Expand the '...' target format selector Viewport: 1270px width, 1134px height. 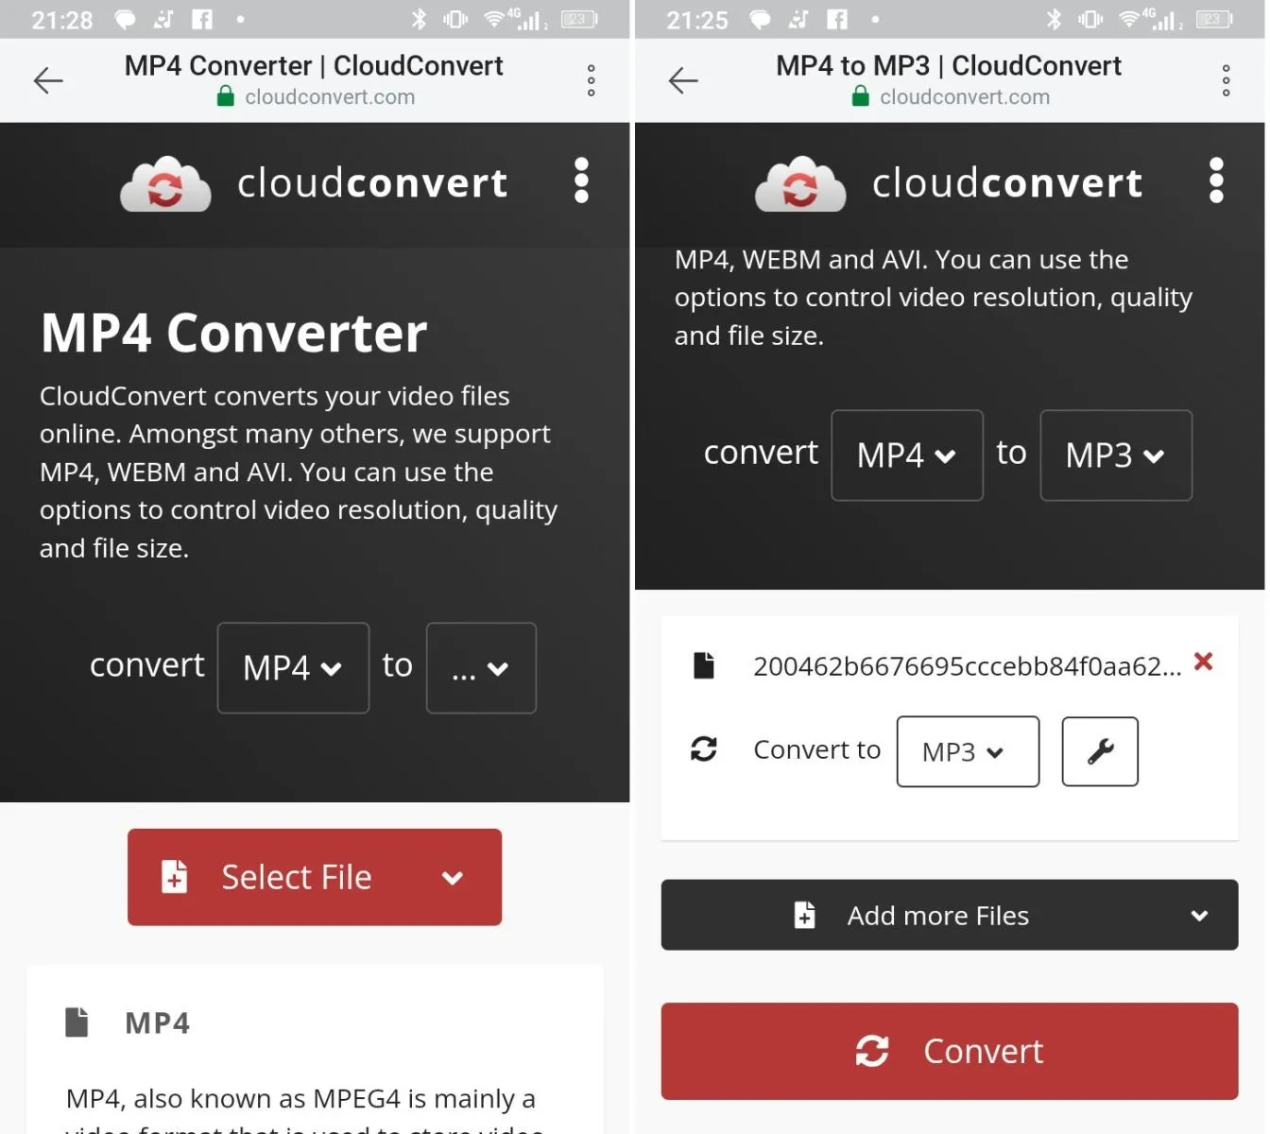[x=481, y=667]
